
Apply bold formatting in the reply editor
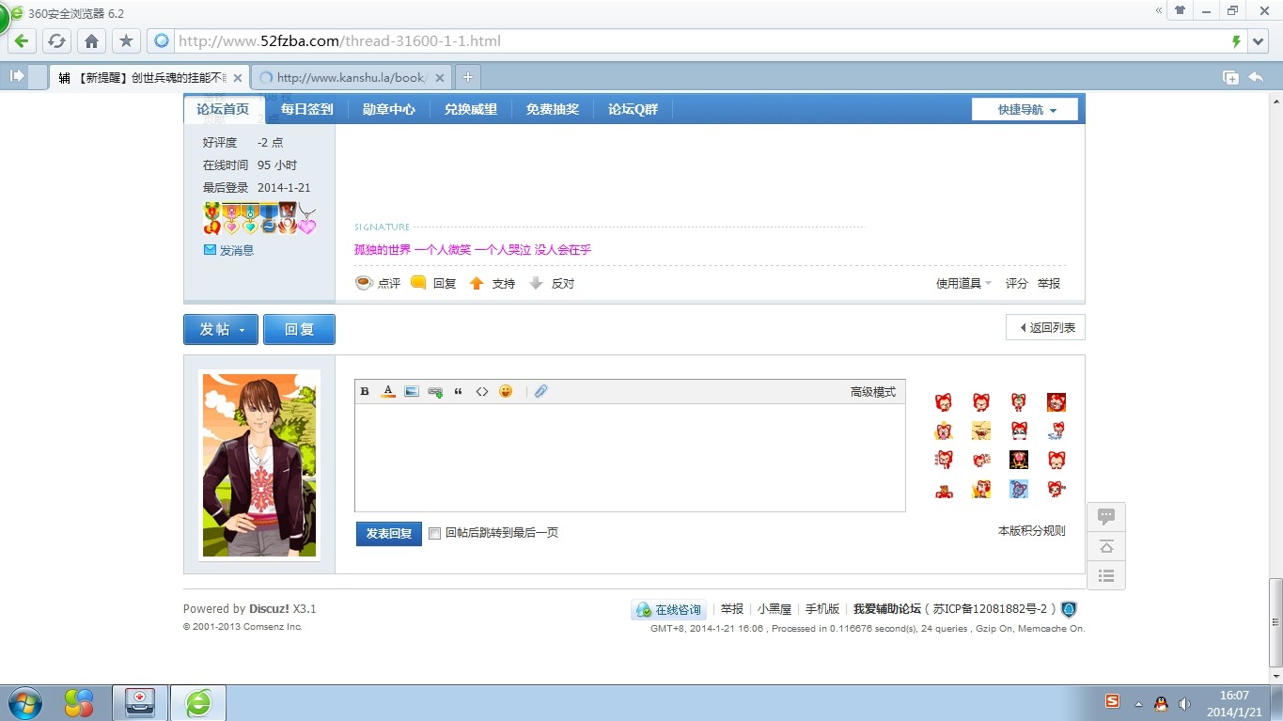(365, 391)
